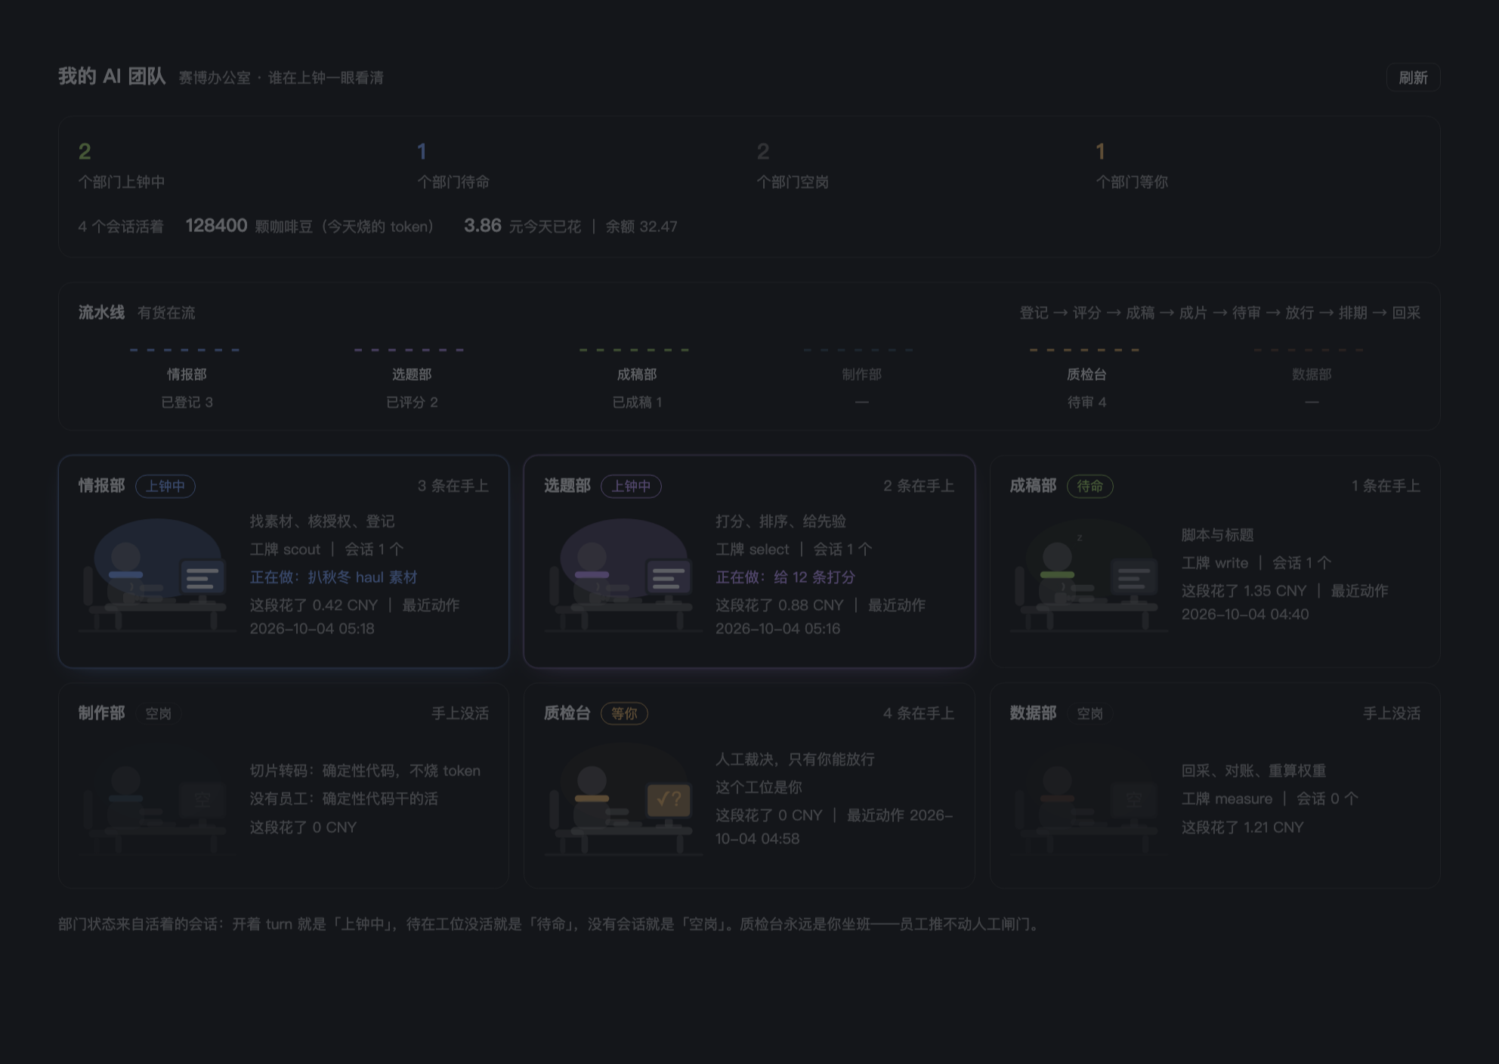Viewport: 1499px width, 1064px height.
Task: Select the 数据部 empty desk illustration
Action: [1089, 799]
